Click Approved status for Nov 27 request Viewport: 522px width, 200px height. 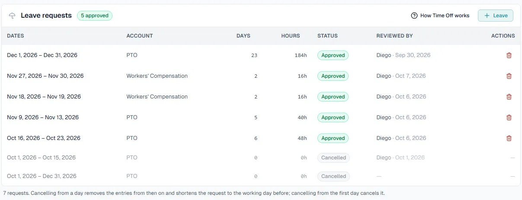tap(333, 76)
